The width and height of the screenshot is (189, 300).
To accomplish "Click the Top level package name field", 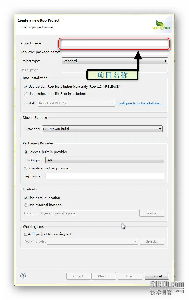I will pos(114,52).
